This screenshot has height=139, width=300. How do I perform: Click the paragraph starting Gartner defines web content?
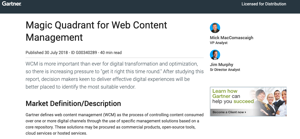tap(115, 124)
